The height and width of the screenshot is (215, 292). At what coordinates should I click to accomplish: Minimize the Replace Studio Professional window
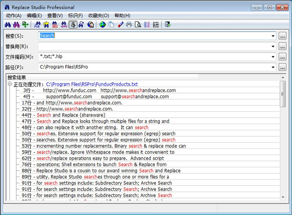coord(256,7)
